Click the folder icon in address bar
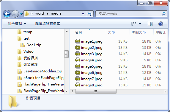The height and width of the screenshot is (112, 170). (26, 14)
